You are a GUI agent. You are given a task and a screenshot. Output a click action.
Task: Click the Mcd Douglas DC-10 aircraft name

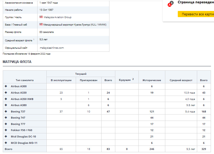(x=23, y=137)
